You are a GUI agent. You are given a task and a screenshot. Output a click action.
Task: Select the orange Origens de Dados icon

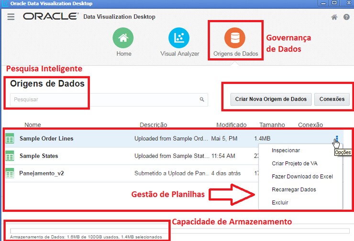coord(235,38)
